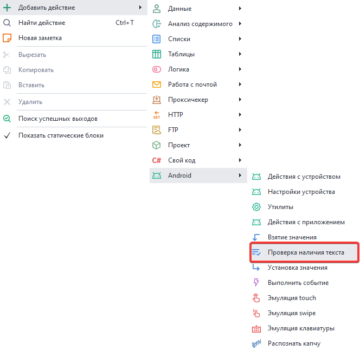Expand the Проксичекер submenu arrow
This screenshot has width=360, height=351.
240,100
